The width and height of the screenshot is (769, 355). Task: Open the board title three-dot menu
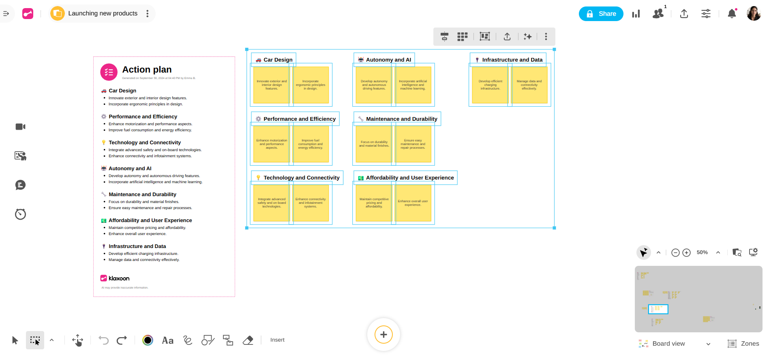(x=148, y=14)
